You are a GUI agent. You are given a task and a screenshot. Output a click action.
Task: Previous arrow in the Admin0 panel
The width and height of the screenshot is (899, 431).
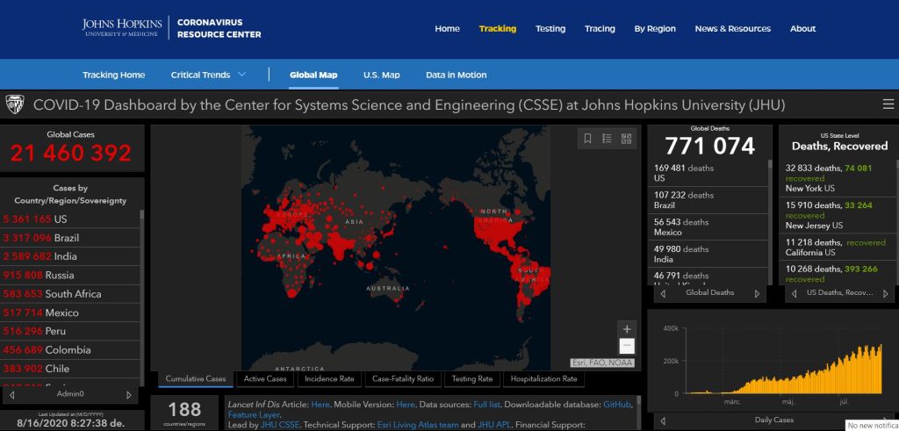[x=12, y=394]
